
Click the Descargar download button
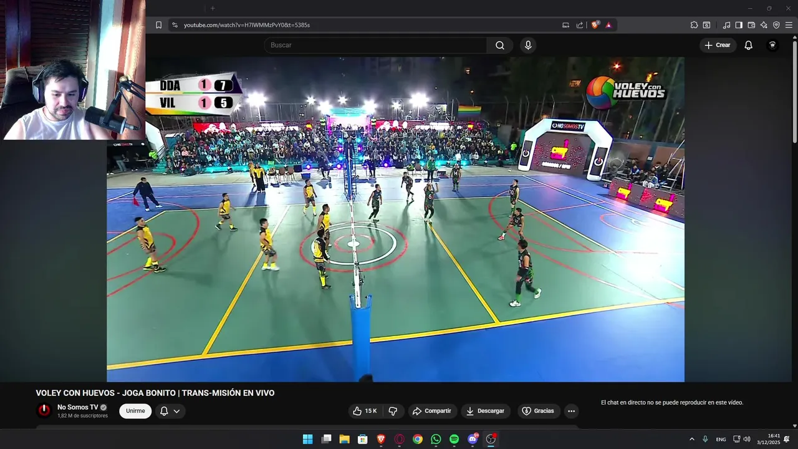click(x=485, y=411)
